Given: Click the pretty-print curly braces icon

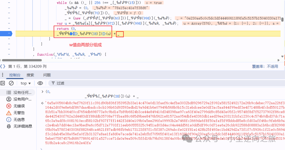Looking at the screenshot, I should [3, 66].
